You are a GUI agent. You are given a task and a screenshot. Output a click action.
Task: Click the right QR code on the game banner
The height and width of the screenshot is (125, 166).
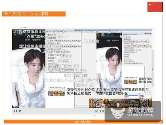pyautogui.click(x=144, y=103)
